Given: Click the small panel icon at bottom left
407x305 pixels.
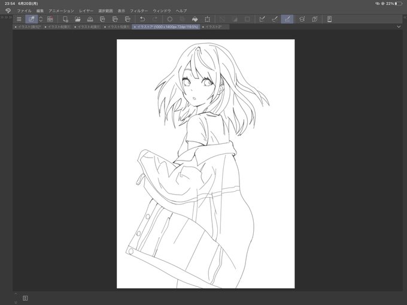Looking at the screenshot, I should (25, 298).
